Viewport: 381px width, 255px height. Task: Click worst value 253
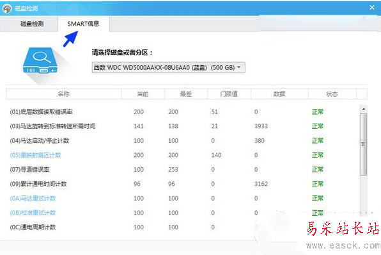pos(173,170)
